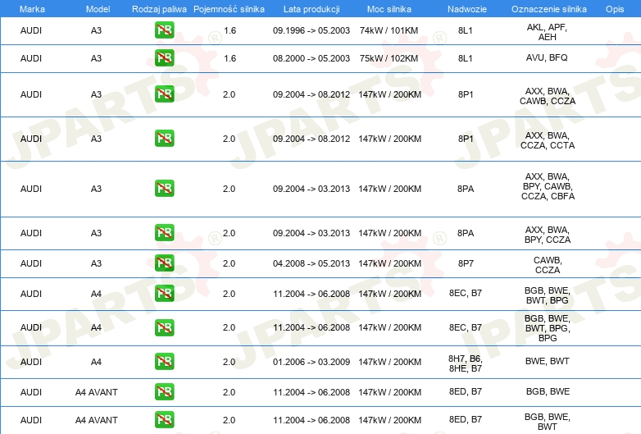Screen dimensions: 641x434
Task: Select engine codes 'AXX, BWA, CAWB, CCZA'
Action: coord(548,96)
